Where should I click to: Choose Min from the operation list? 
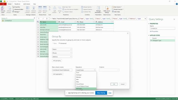86,79
